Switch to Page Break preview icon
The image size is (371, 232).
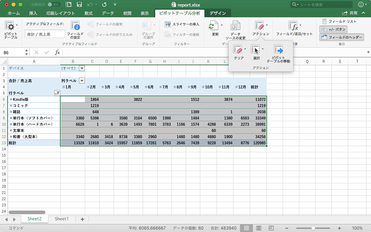[x=271, y=228]
